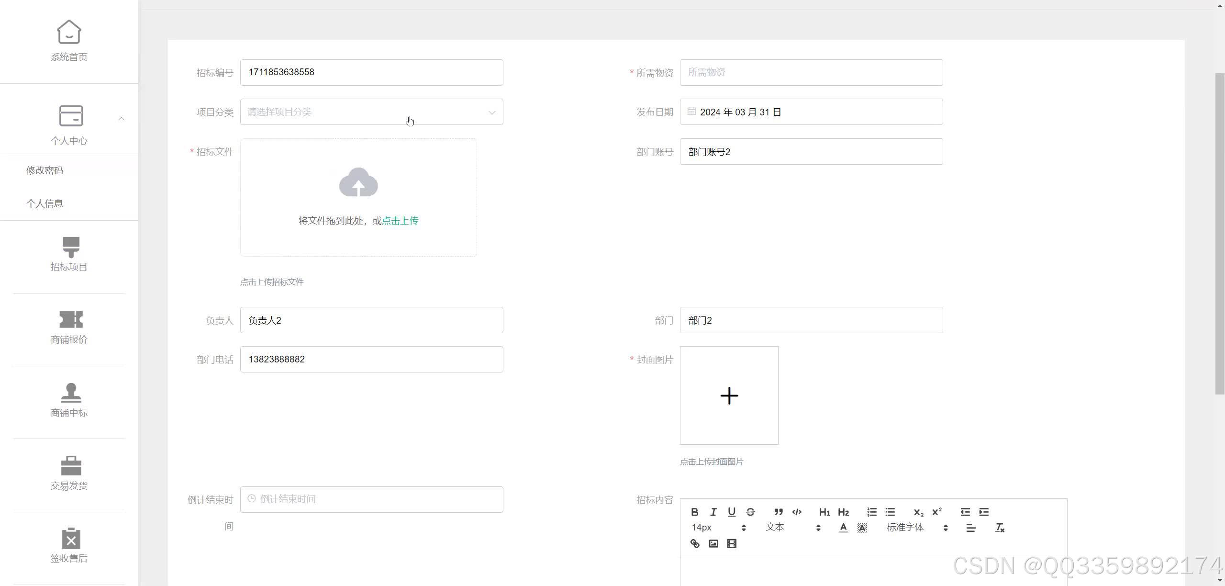1225x586 pixels.
Task: Click the 个人中心 card icon
Action: coord(71,116)
